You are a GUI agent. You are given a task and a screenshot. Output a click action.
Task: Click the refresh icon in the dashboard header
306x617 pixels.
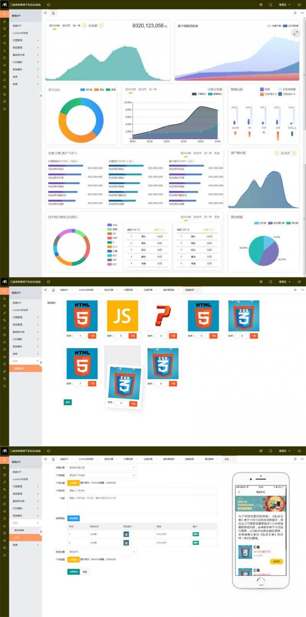(49, 4)
